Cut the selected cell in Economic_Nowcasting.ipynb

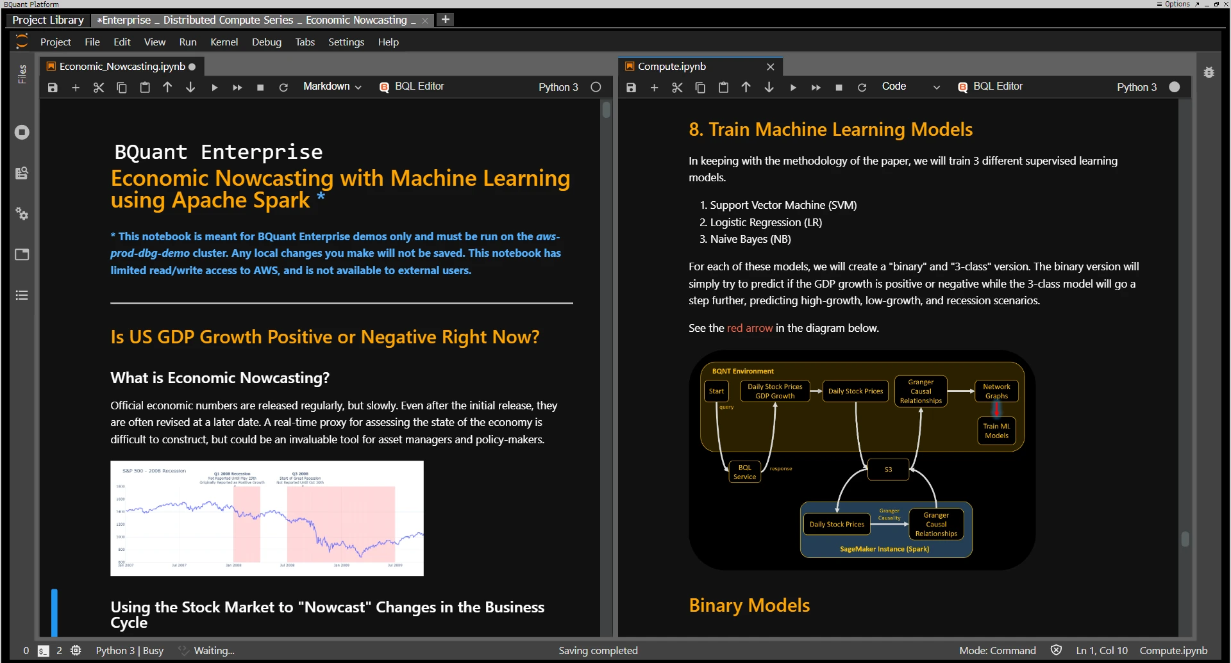(99, 87)
